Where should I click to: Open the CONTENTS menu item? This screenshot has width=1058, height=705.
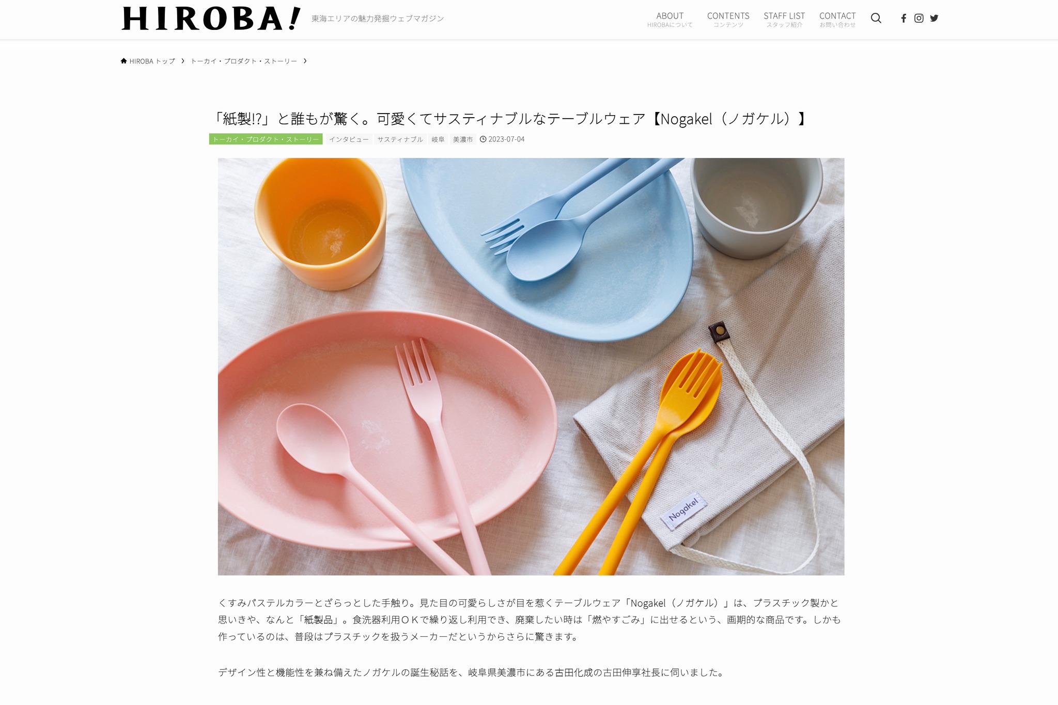(728, 20)
